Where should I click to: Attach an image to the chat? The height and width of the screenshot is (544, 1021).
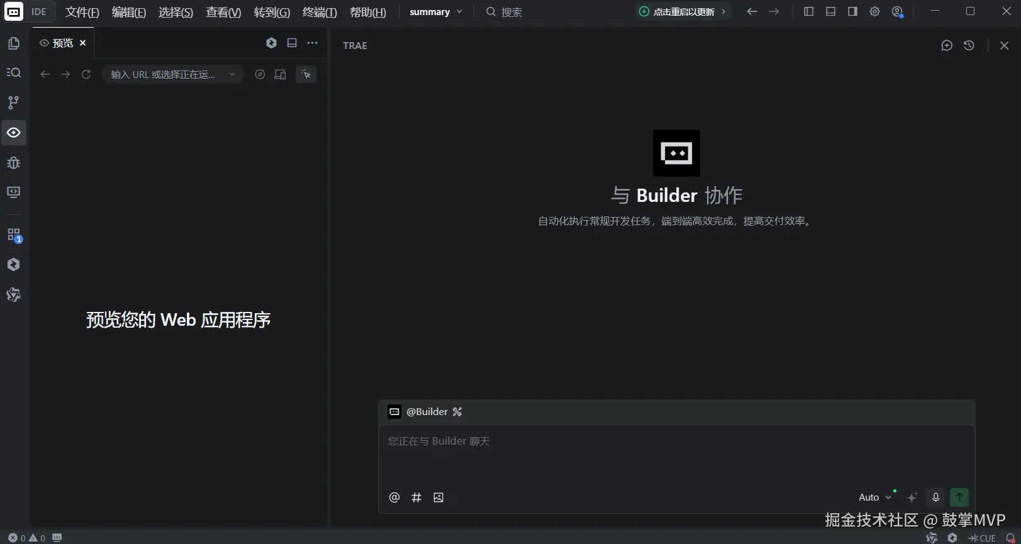[438, 497]
